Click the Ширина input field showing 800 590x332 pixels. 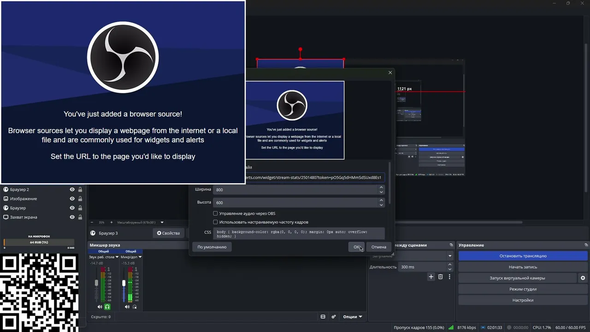(x=295, y=190)
